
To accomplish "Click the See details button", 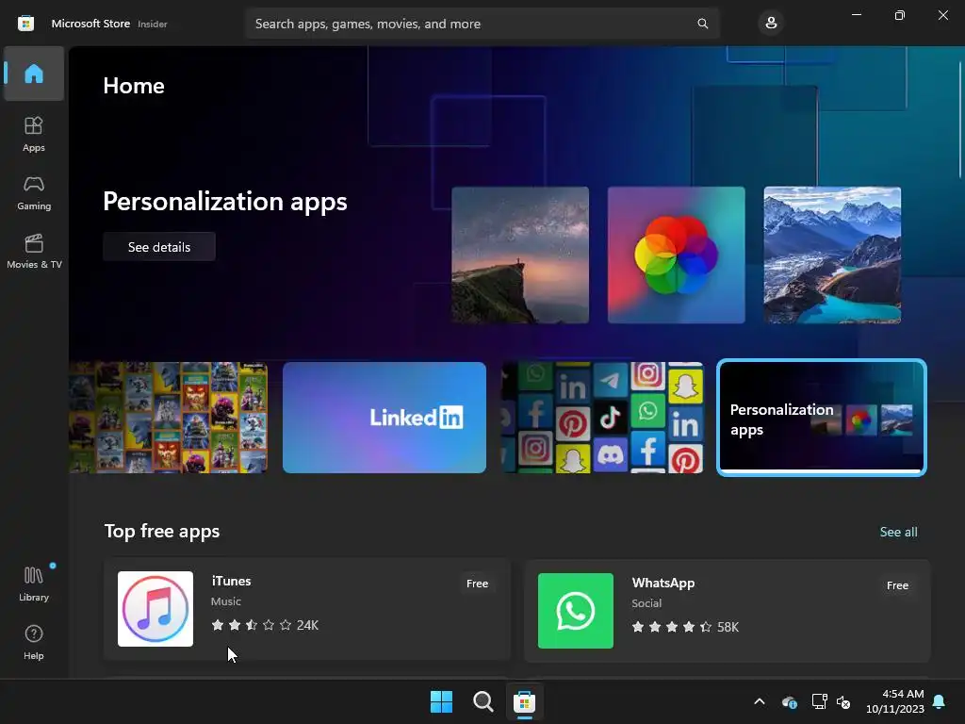I will click(159, 247).
